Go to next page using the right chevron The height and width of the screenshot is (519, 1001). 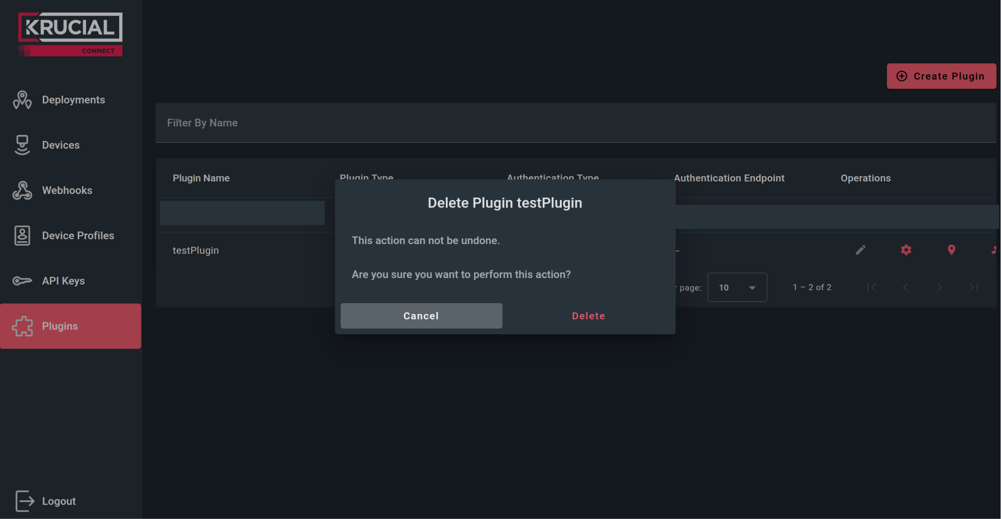(940, 287)
